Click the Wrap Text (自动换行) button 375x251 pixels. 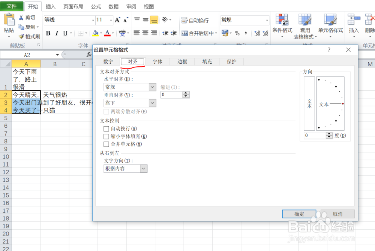pos(195,20)
